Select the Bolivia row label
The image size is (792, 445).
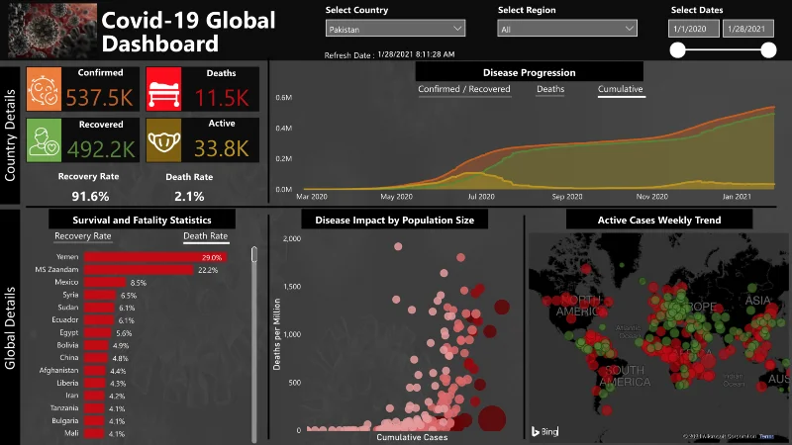67,345
